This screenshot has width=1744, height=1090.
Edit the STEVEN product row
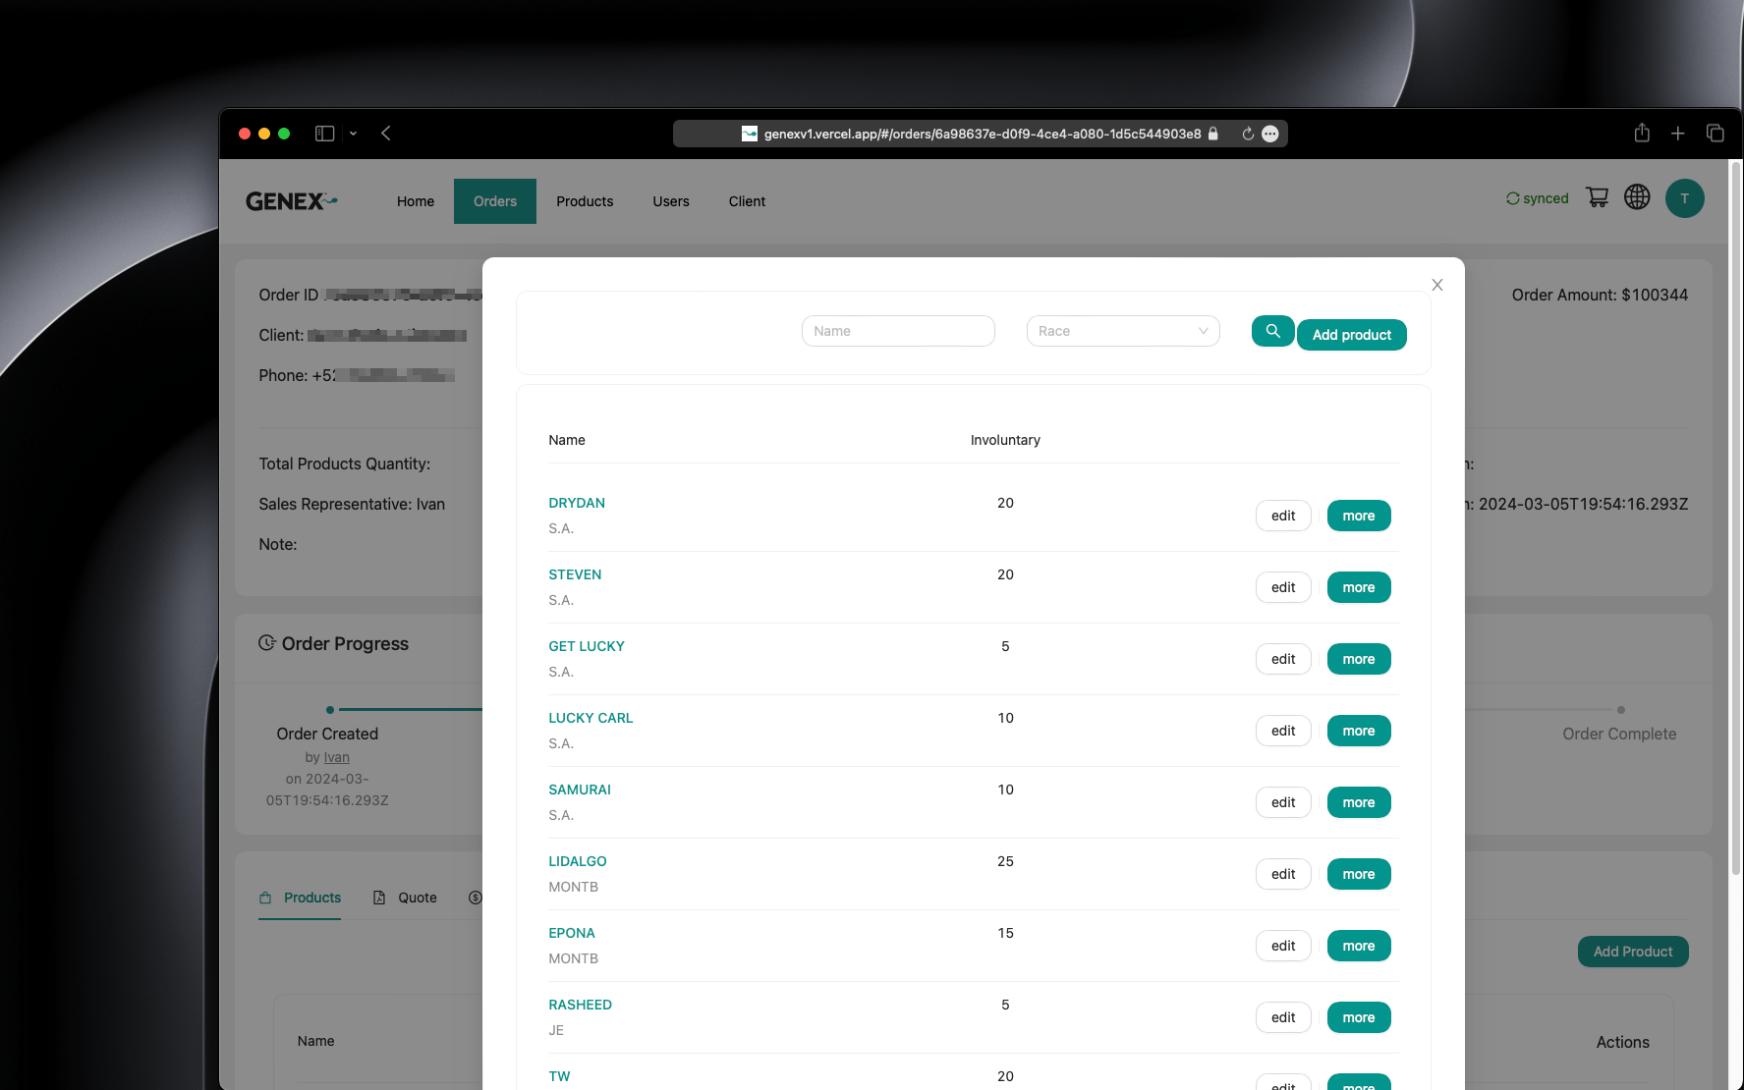(1283, 587)
